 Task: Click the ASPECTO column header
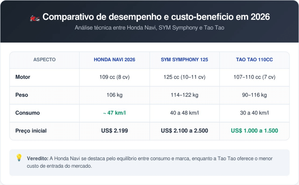pyautogui.click(x=44, y=60)
